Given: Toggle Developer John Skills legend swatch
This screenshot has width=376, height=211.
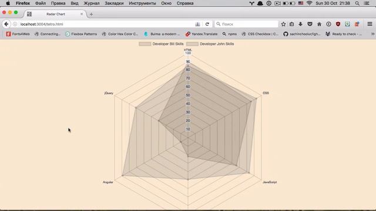Looking at the screenshot, I should (x=192, y=44).
